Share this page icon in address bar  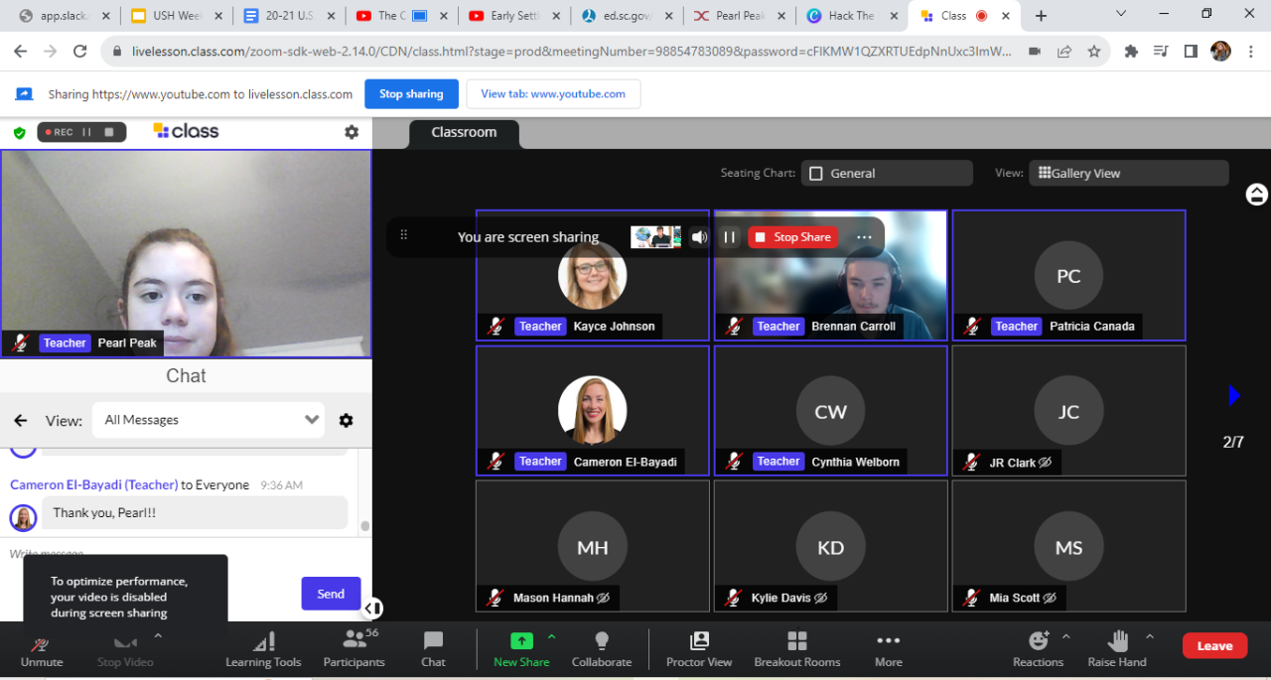pos(1064,52)
